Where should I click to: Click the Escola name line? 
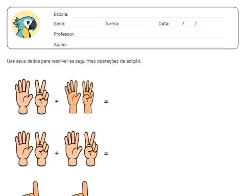click(x=149, y=17)
